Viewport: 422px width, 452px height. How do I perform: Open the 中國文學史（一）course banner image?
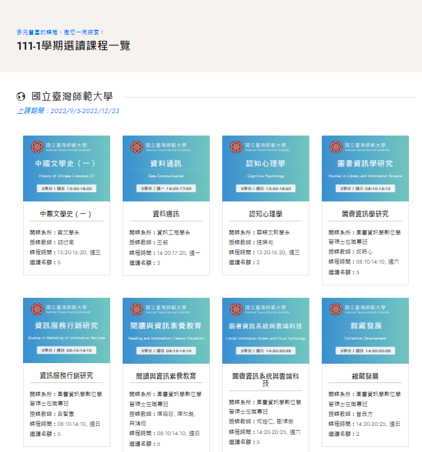point(67,168)
